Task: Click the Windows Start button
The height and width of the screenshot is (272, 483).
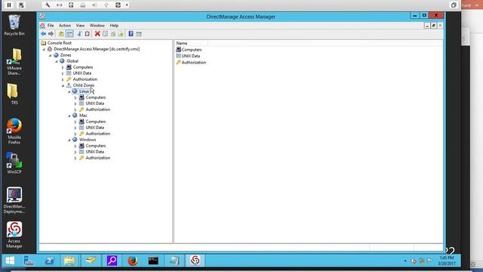Action: point(10,261)
